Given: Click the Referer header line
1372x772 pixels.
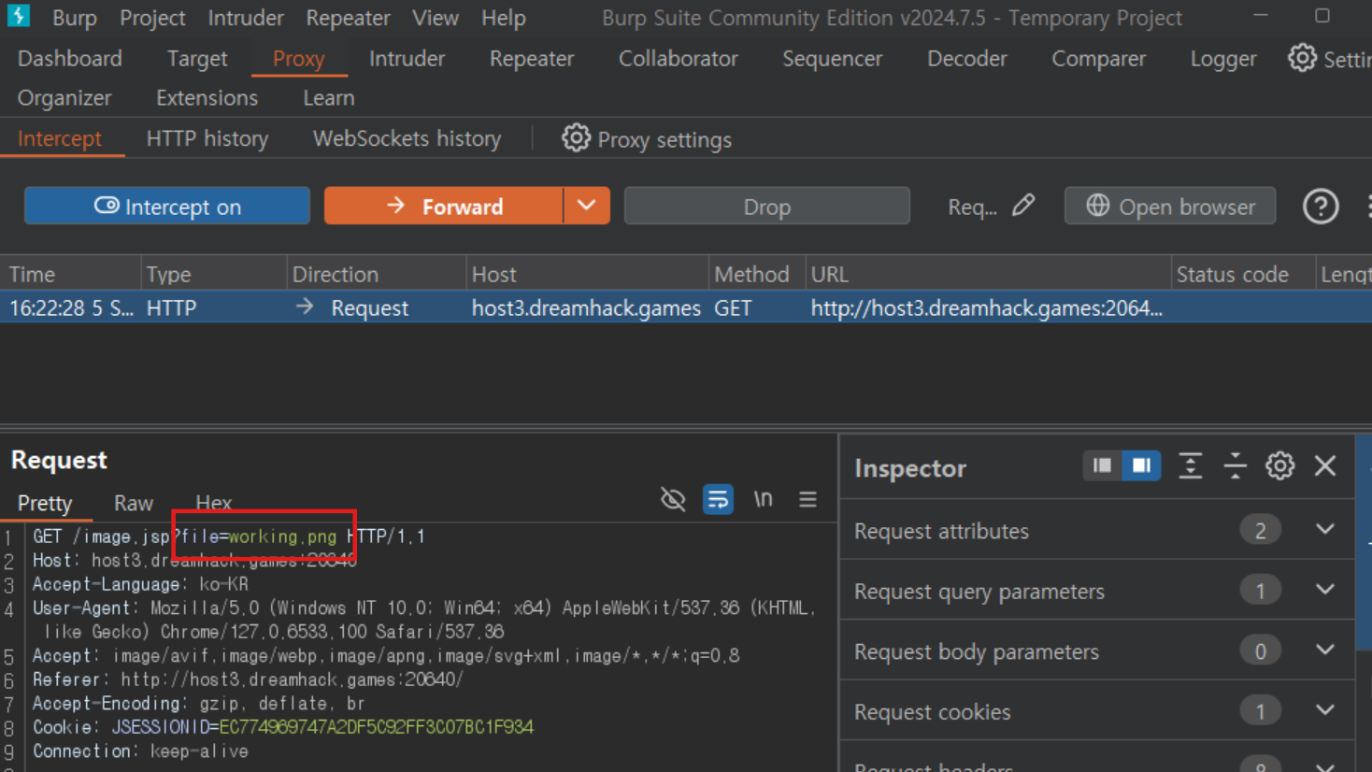Looking at the screenshot, I should 248,679.
